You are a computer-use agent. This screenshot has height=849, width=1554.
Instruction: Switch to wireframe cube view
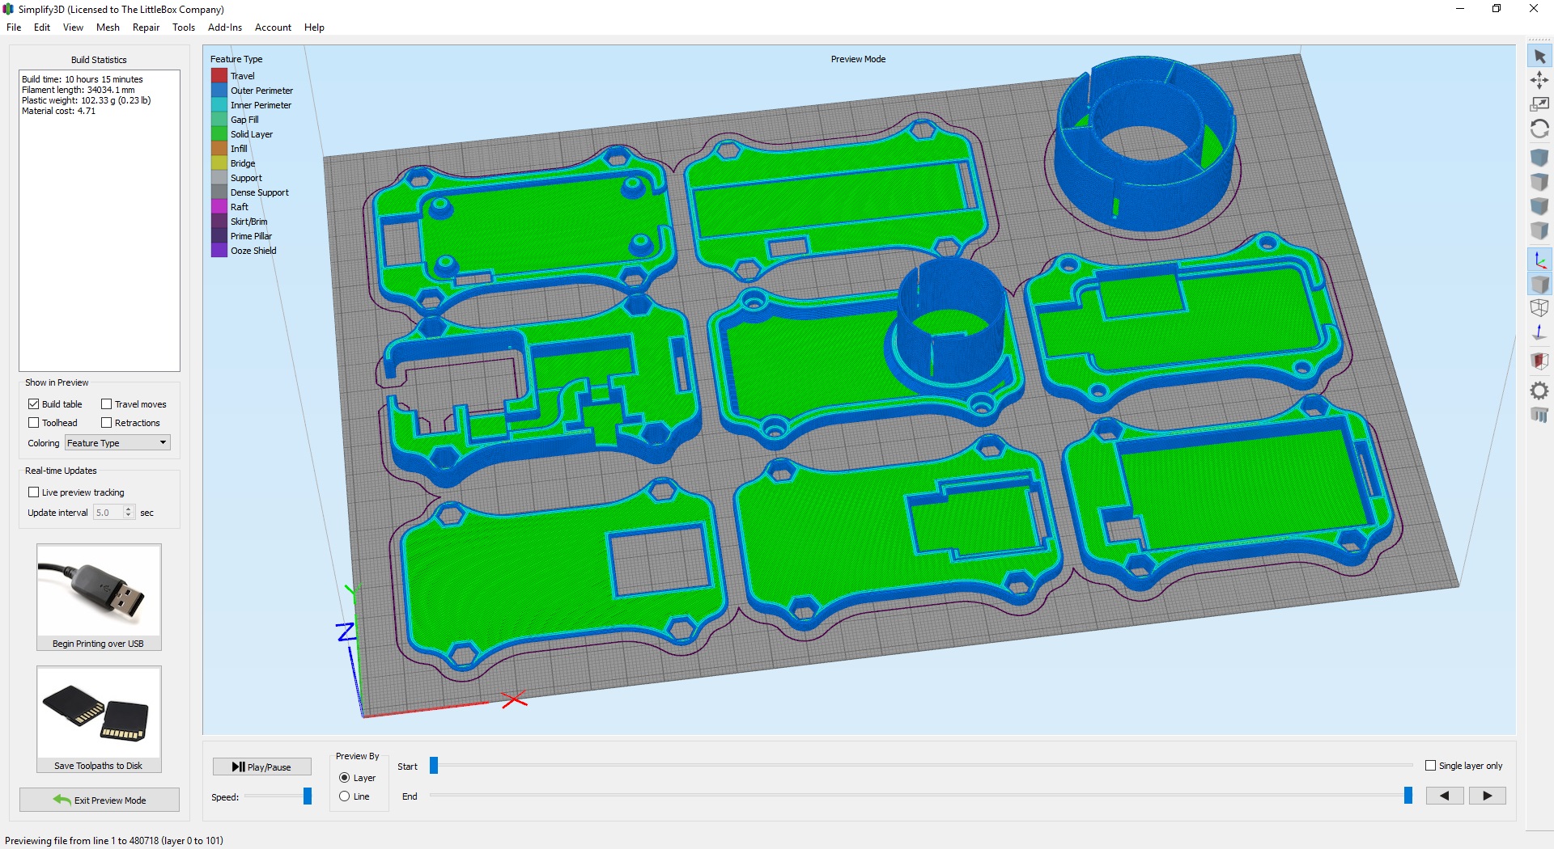click(1539, 308)
